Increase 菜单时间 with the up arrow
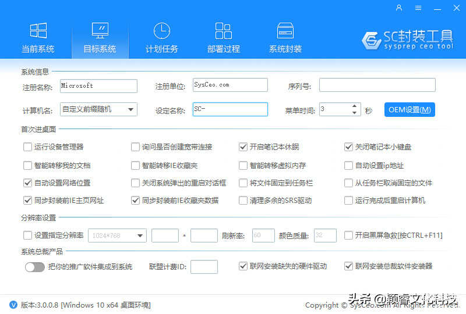The image size is (466, 314). pyautogui.click(x=355, y=106)
